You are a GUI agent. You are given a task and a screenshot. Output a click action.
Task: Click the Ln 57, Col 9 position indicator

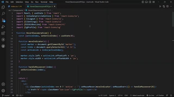(x=103, y=95)
